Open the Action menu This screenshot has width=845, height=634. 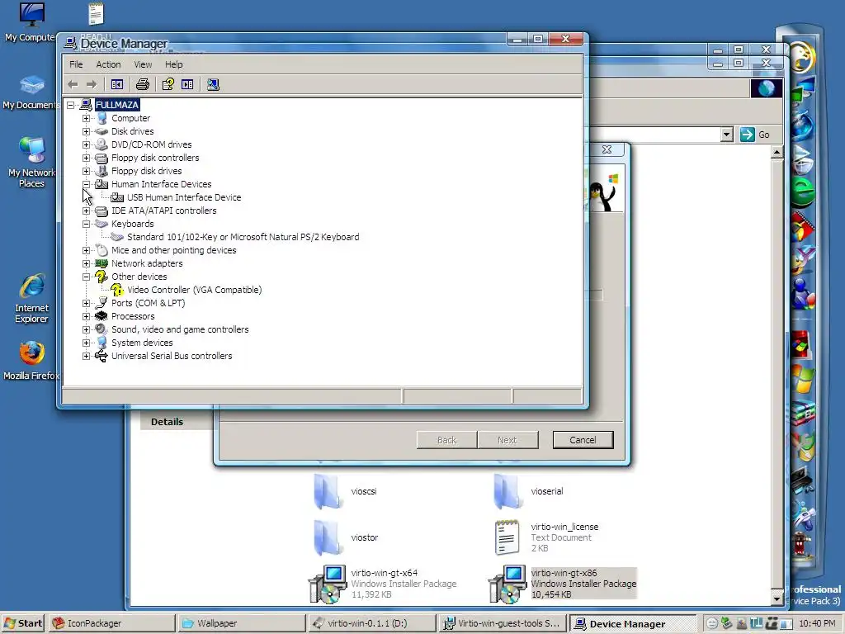click(108, 64)
